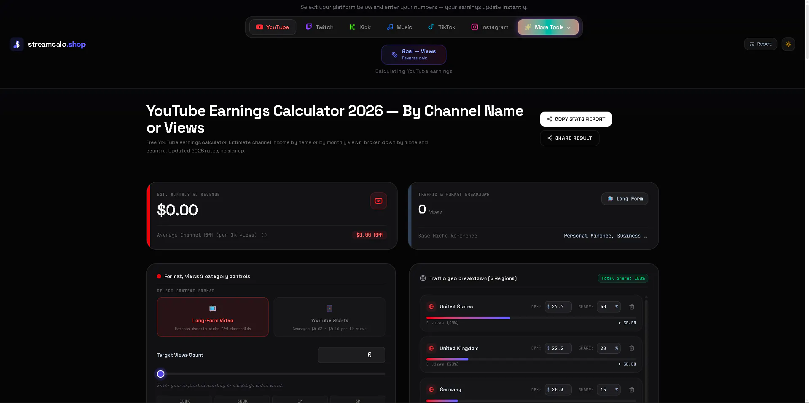
Task: Click the United Kingdom share progress bar
Action: (531, 359)
